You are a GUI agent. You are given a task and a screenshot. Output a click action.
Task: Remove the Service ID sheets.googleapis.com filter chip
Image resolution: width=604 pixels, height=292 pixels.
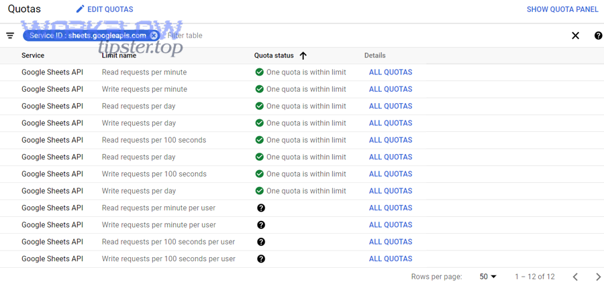(x=154, y=35)
